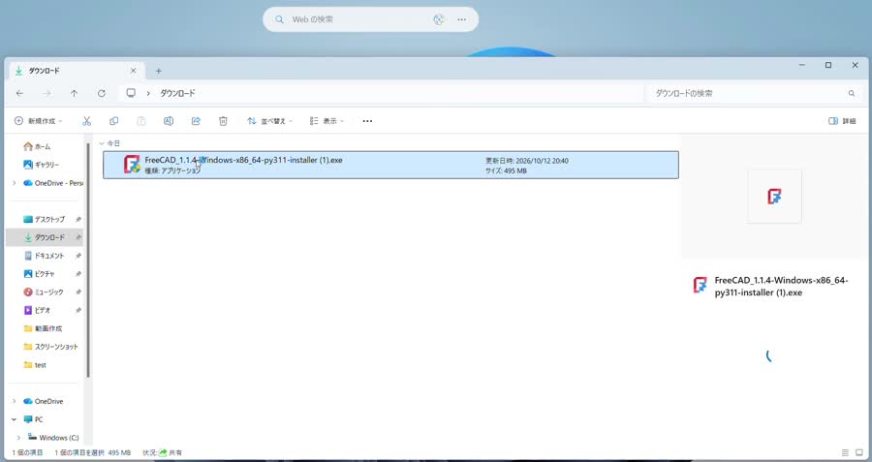Go up one folder with up arrow
872x462 pixels.
click(74, 93)
